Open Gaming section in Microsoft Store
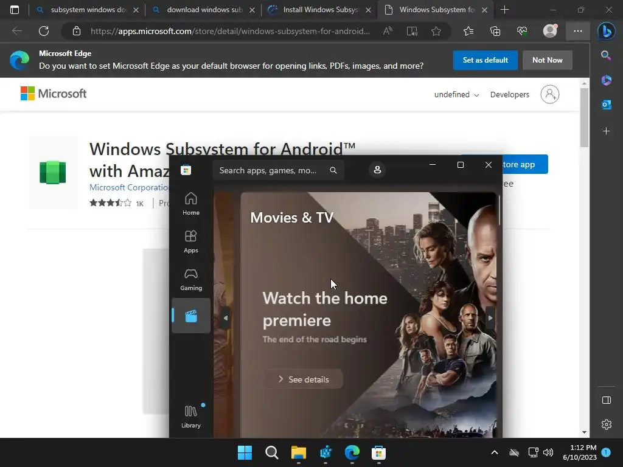This screenshot has height=467, width=623. (190, 279)
